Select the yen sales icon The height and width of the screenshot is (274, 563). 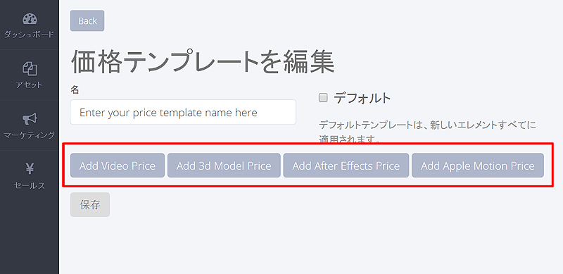(x=30, y=168)
